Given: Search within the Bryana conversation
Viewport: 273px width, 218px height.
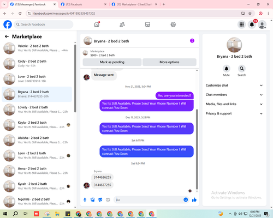Looking at the screenshot, I should (x=242, y=69).
